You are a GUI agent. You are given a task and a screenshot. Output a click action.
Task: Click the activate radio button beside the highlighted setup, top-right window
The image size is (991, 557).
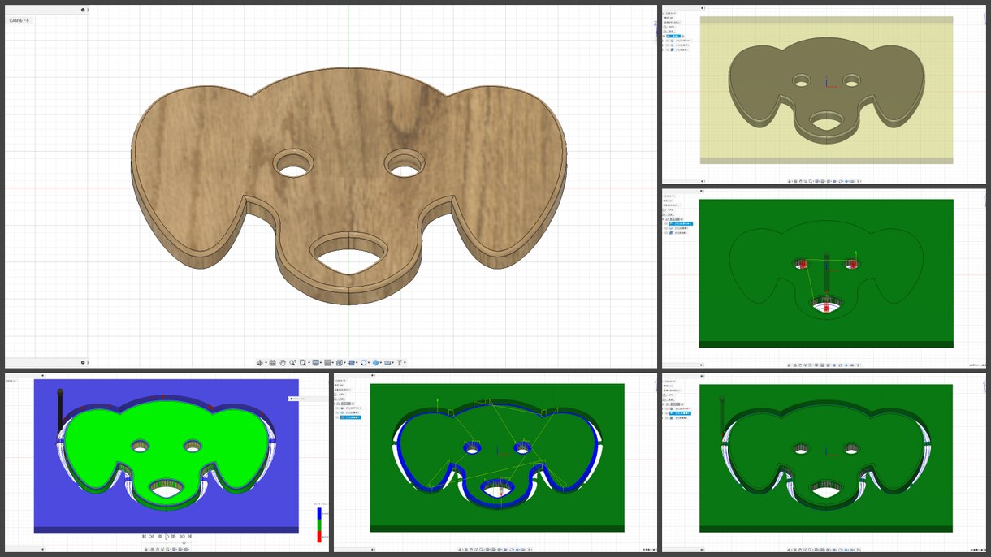click(x=683, y=37)
